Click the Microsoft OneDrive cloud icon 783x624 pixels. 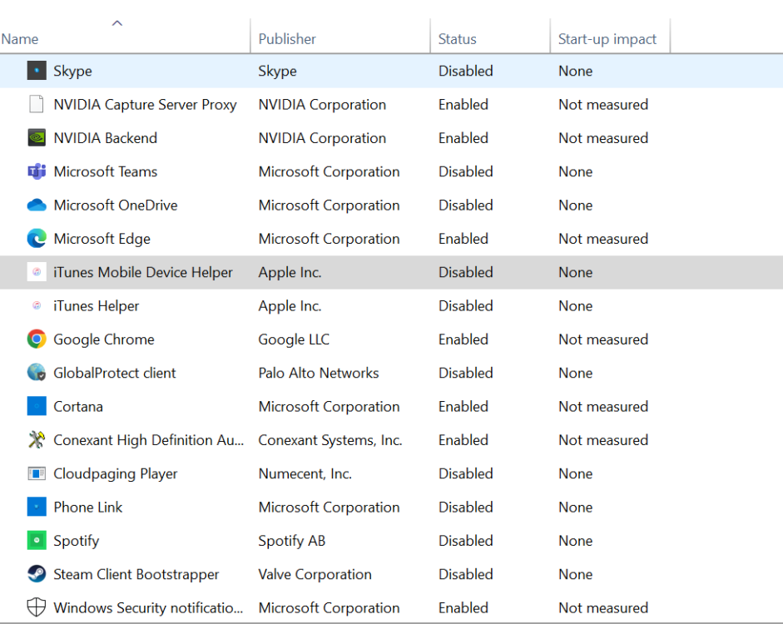pyautogui.click(x=37, y=205)
